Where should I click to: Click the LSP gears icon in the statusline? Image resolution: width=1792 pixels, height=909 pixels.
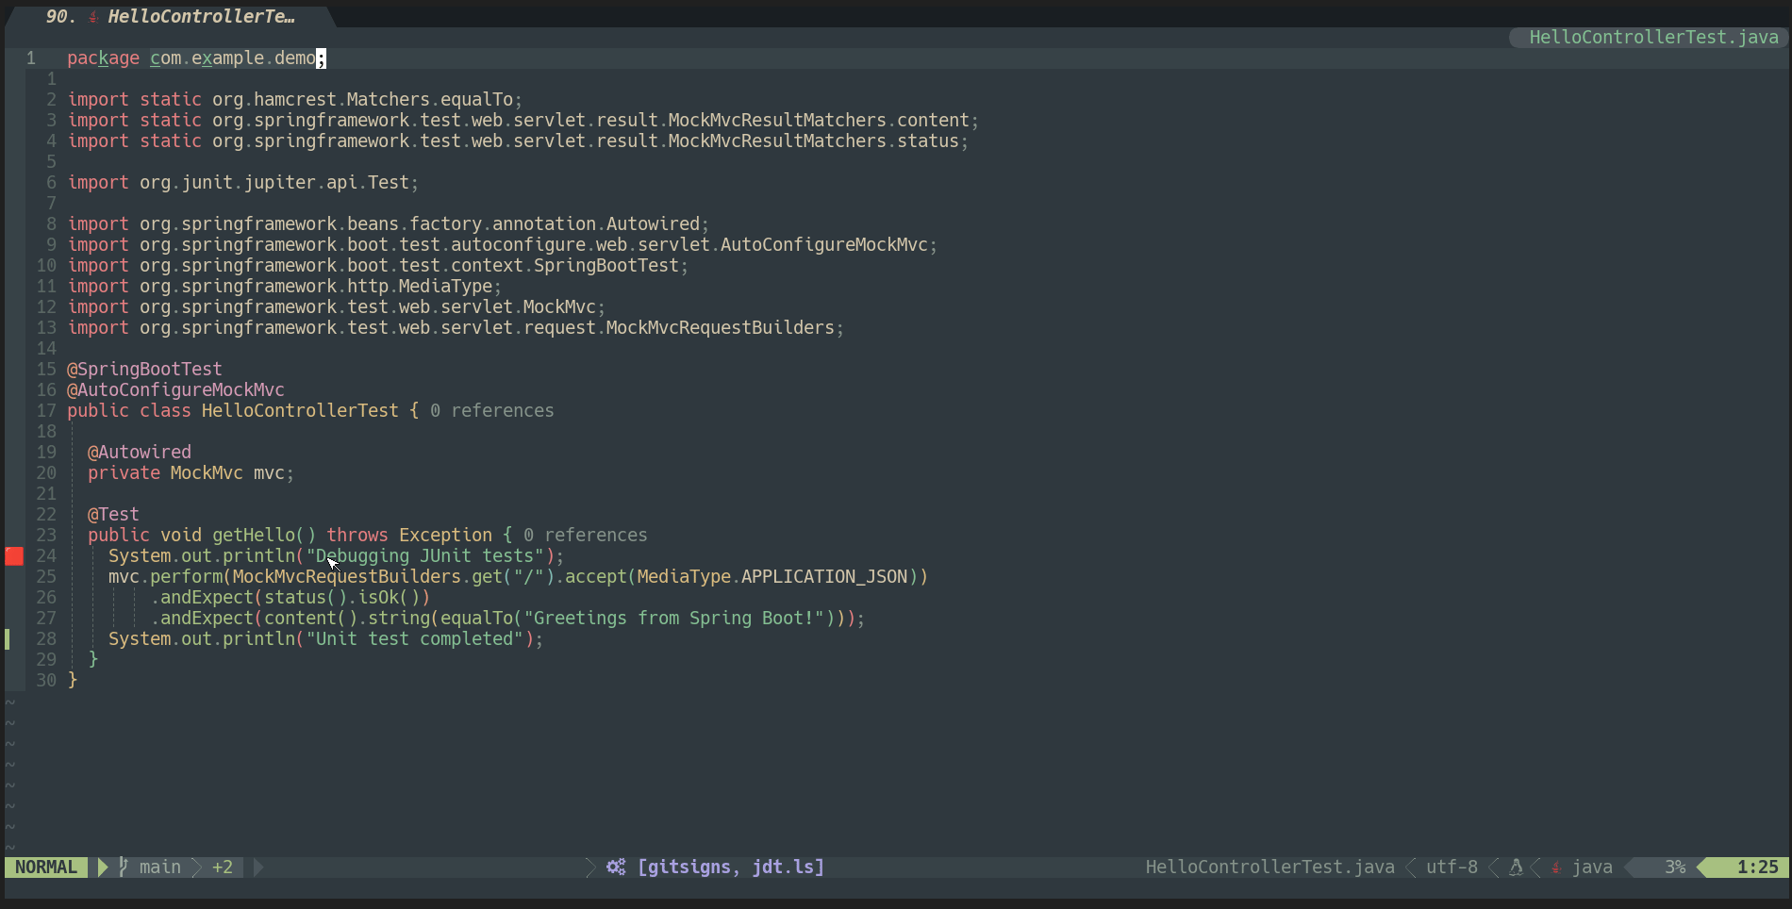[x=616, y=867]
